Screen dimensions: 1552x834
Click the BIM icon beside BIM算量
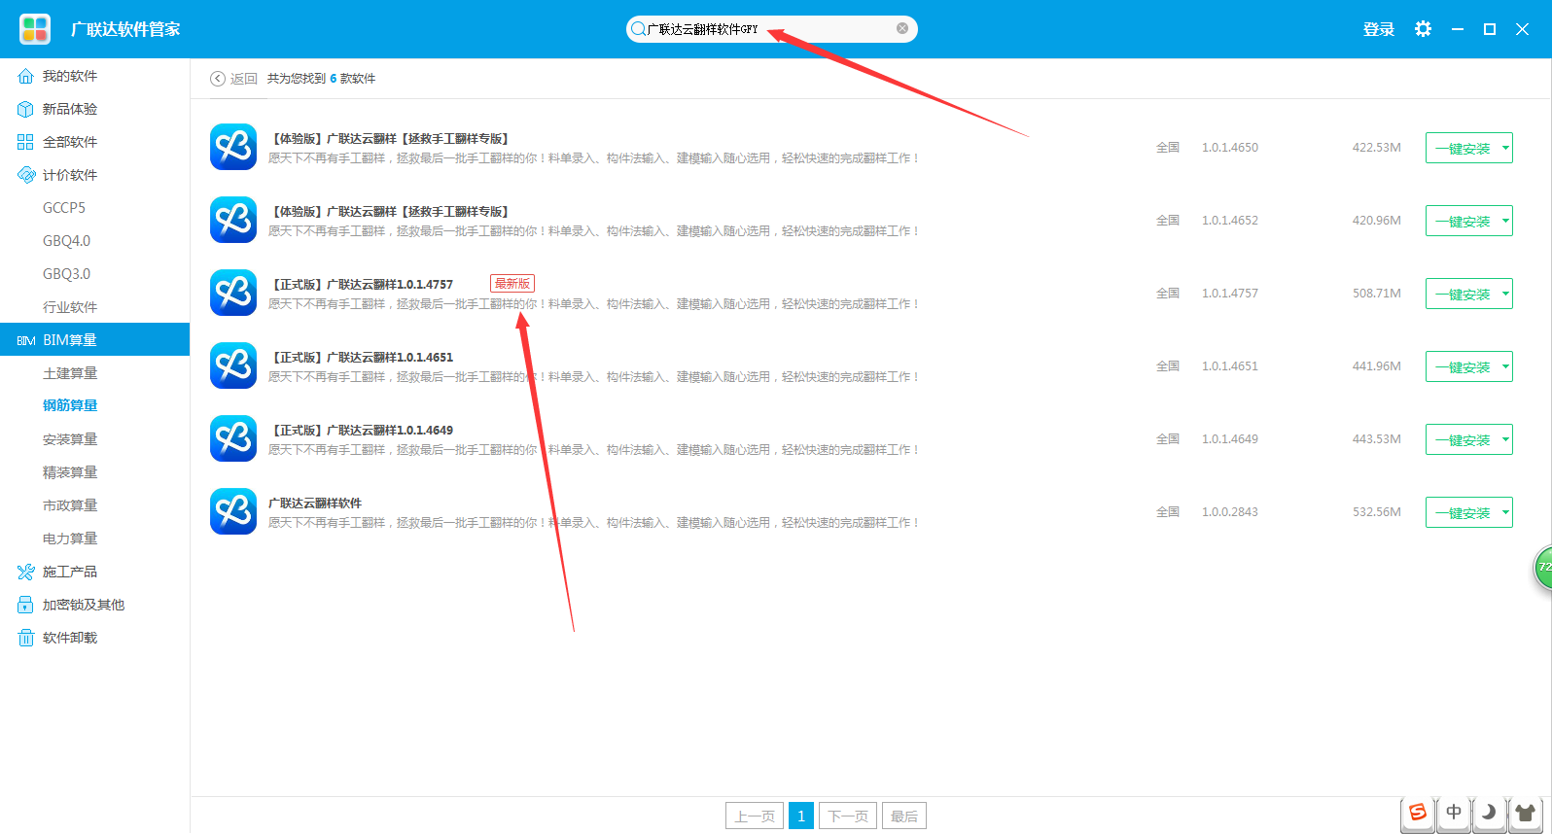tap(26, 340)
